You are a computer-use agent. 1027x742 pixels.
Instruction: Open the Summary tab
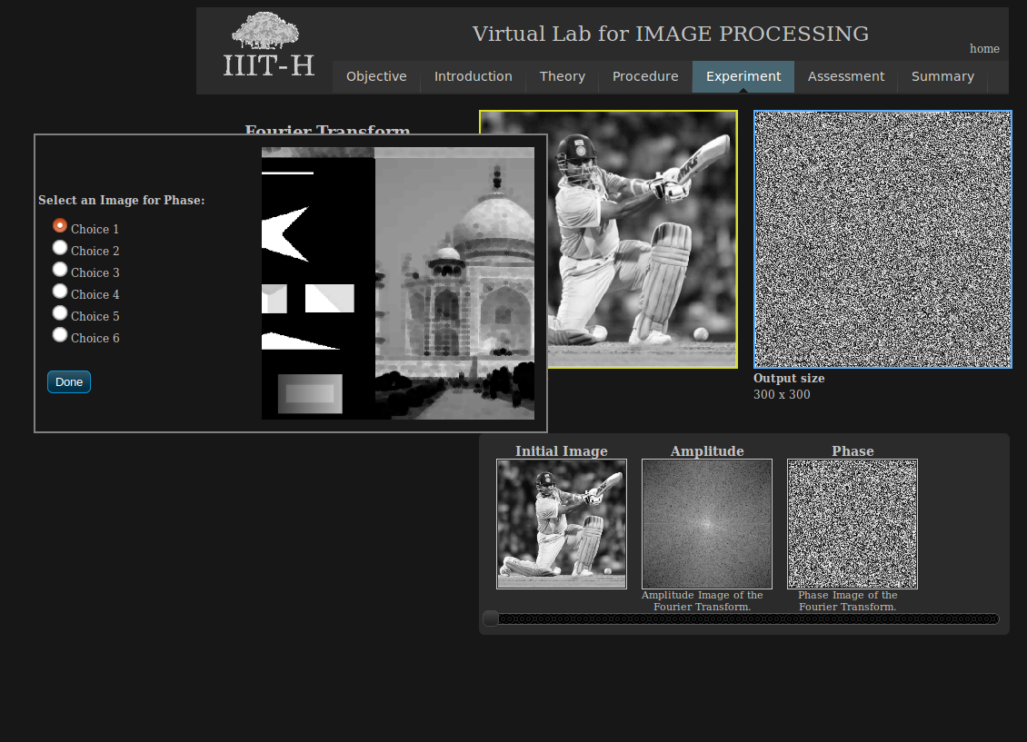click(942, 76)
